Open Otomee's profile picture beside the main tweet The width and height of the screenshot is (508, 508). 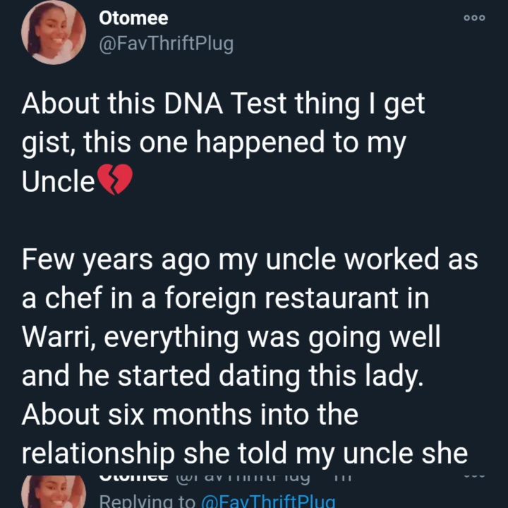(x=54, y=32)
